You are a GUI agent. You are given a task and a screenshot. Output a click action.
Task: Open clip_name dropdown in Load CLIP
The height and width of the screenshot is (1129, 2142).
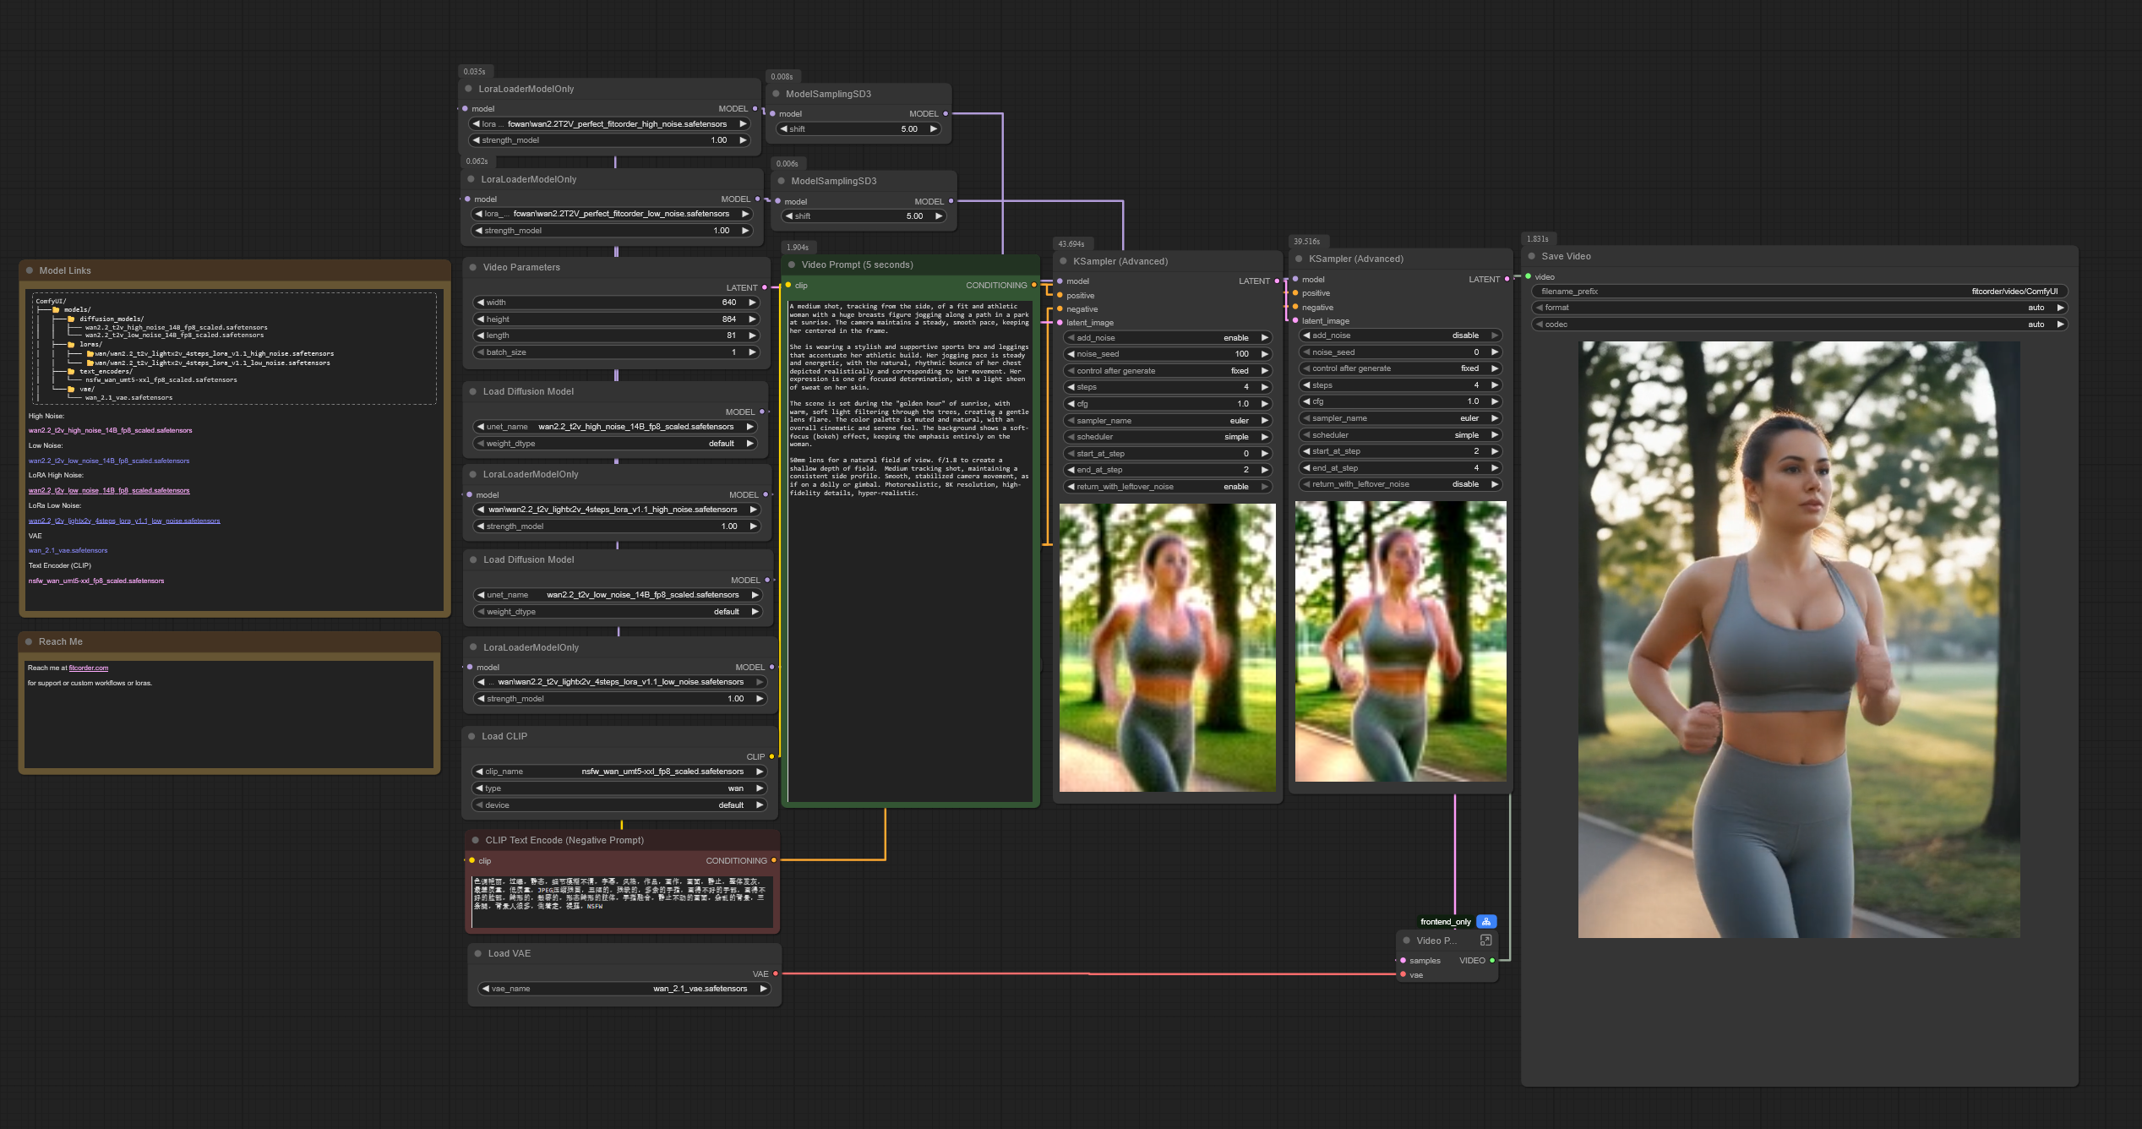[x=619, y=772]
